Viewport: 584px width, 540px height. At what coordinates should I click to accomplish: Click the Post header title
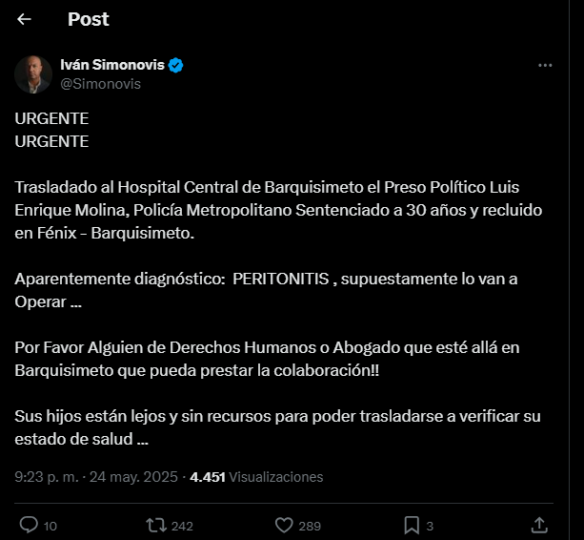[x=89, y=19]
